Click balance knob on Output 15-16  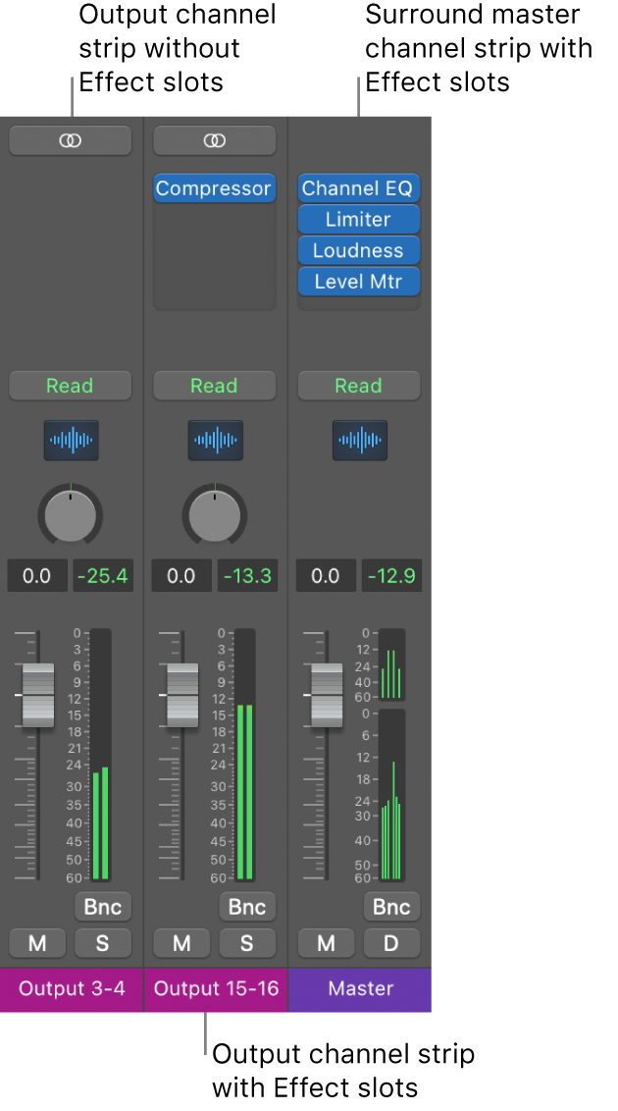(215, 516)
